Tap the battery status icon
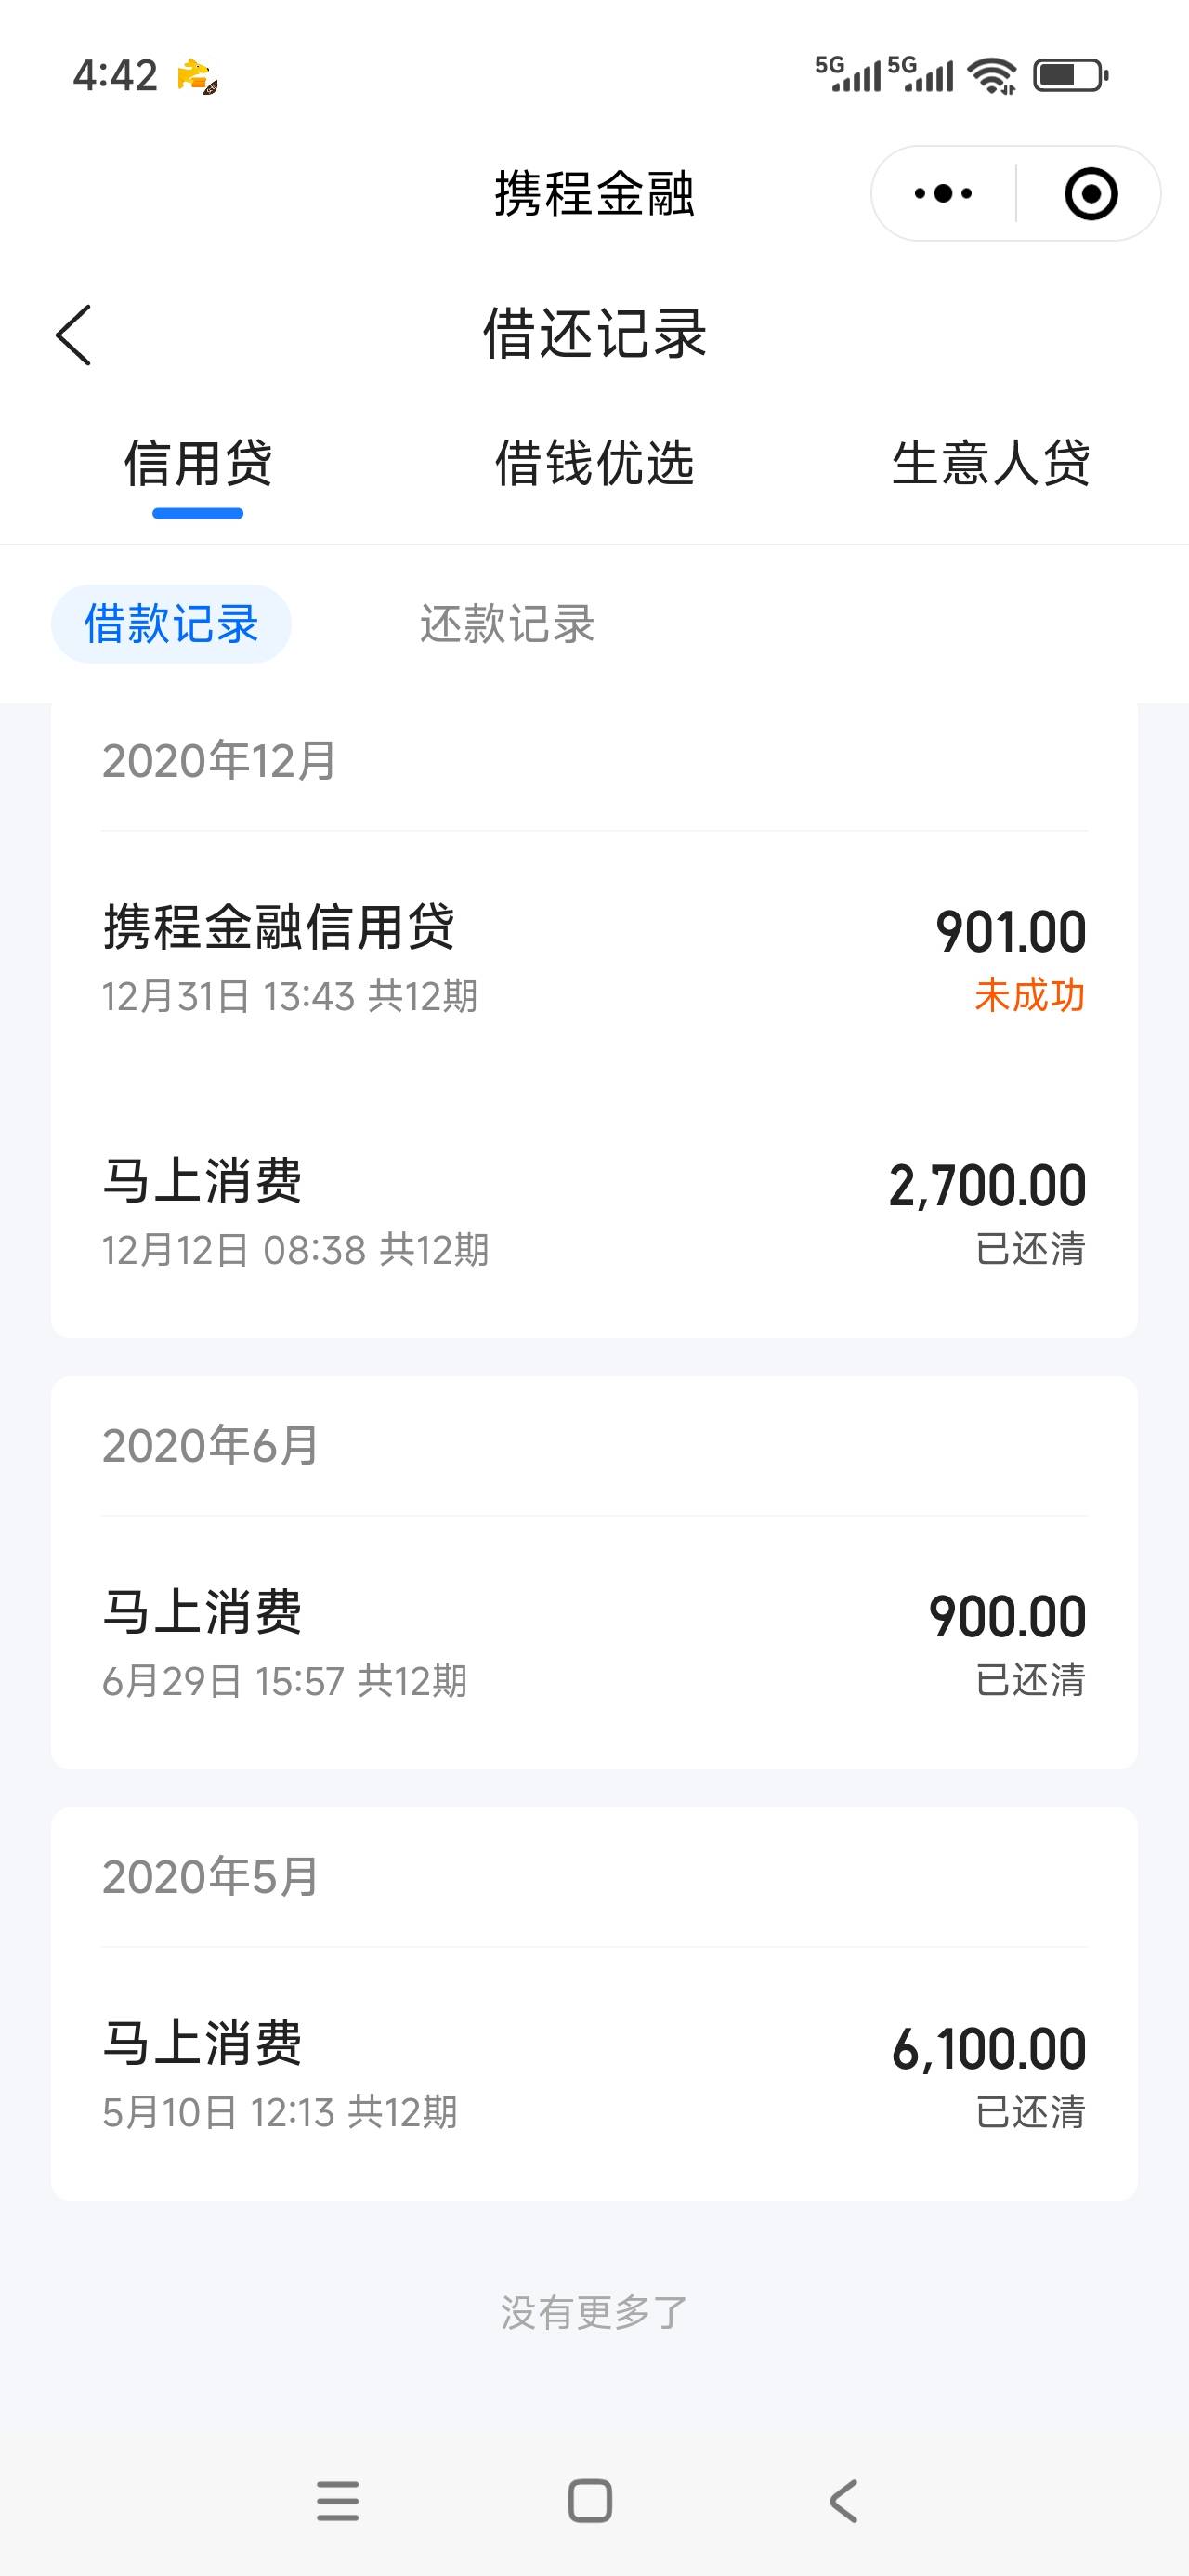The image size is (1189, 2576). point(1069,76)
